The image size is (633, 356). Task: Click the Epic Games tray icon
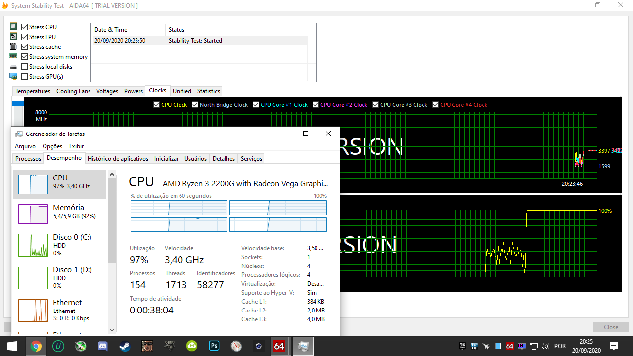(x=462, y=346)
